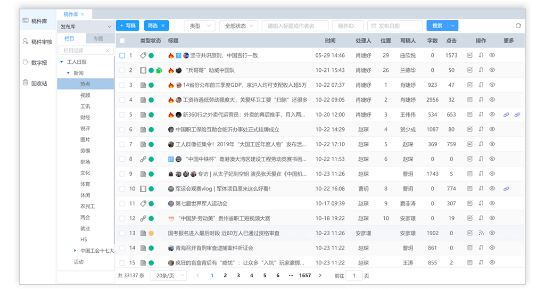This screenshot has width=545, height=289.
Task: Click the fire hot icon in row 4
Action: point(171,100)
